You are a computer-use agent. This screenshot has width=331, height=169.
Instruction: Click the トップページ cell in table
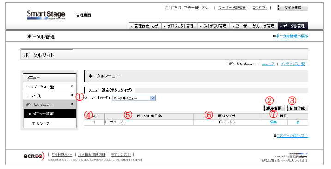pos(149,122)
